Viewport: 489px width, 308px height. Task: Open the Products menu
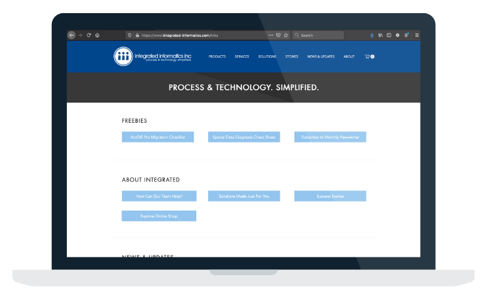(217, 56)
